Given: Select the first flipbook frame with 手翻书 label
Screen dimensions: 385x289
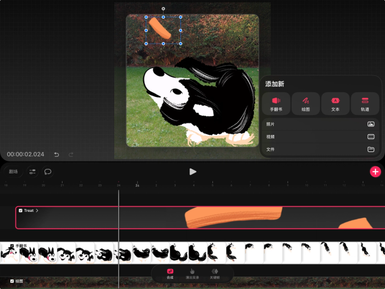Looking at the screenshot, I should point(10,253).
